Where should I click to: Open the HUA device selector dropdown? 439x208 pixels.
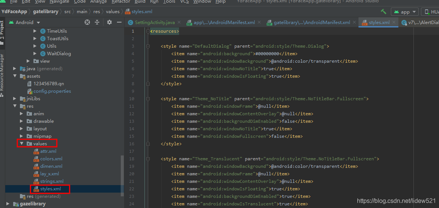(431, 12)
